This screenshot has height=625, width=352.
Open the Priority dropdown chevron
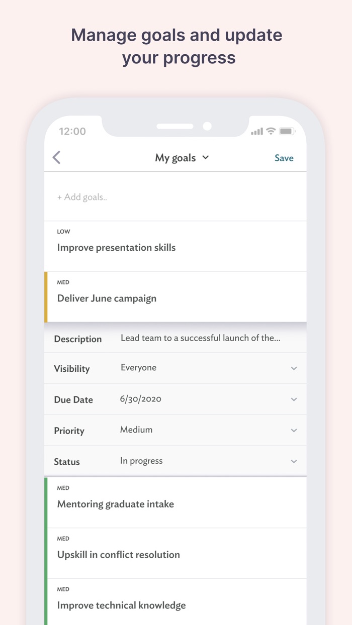coord(294,431)
